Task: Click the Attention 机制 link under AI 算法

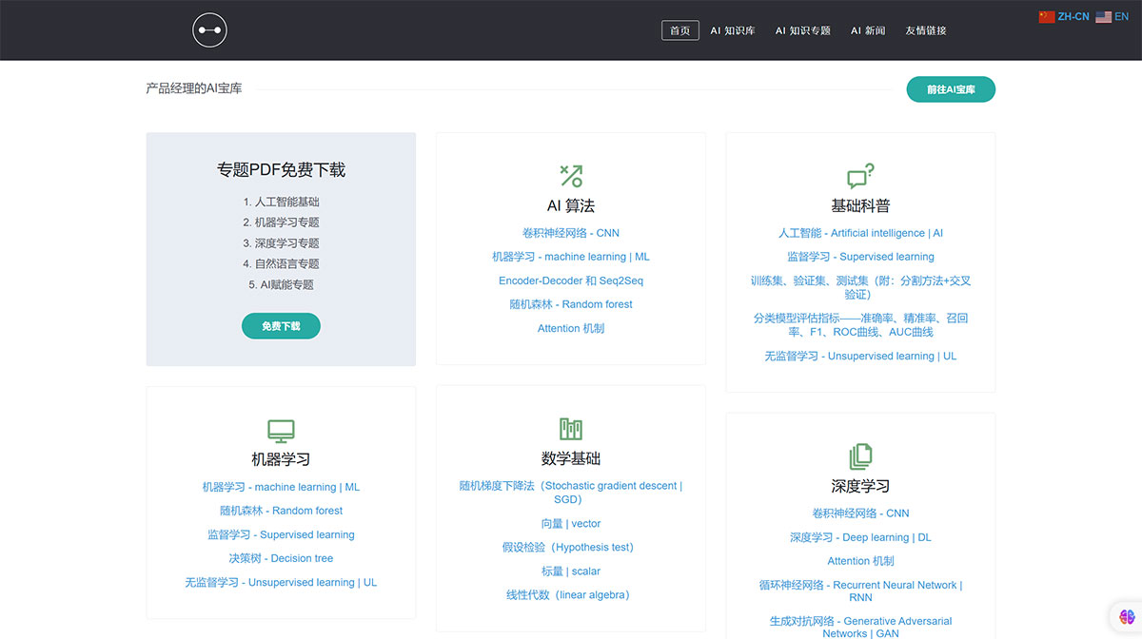Action: point(570,328)
